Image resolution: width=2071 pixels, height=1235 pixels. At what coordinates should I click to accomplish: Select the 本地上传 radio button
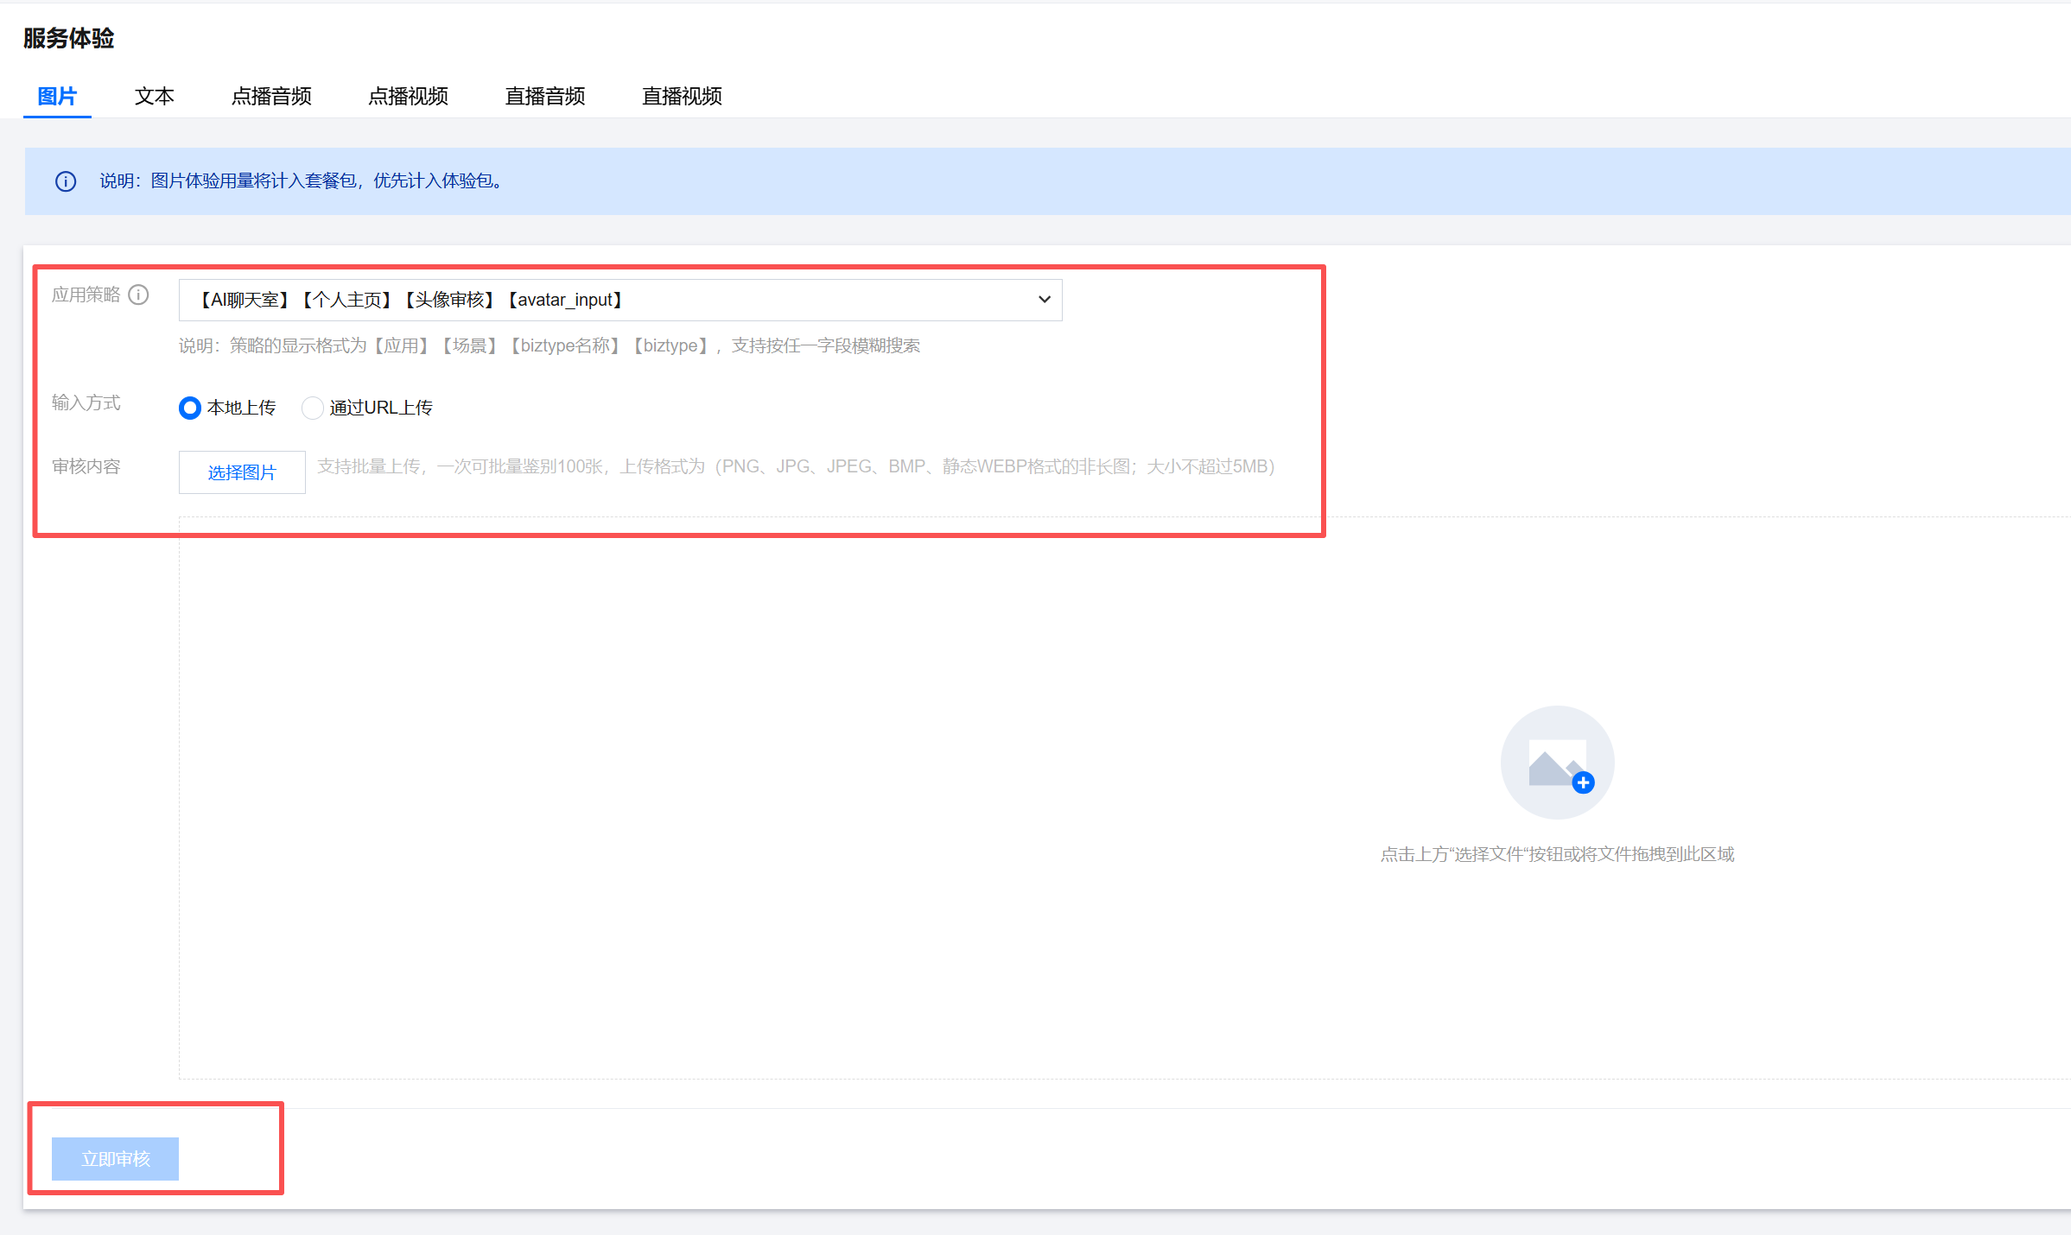(x=190, y=408)
